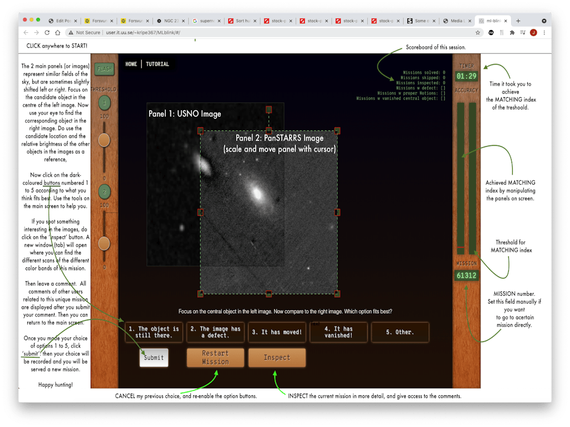Screen dimensions: 570x427
Task: Click the upper threshold slider knob
Action: 104,140
